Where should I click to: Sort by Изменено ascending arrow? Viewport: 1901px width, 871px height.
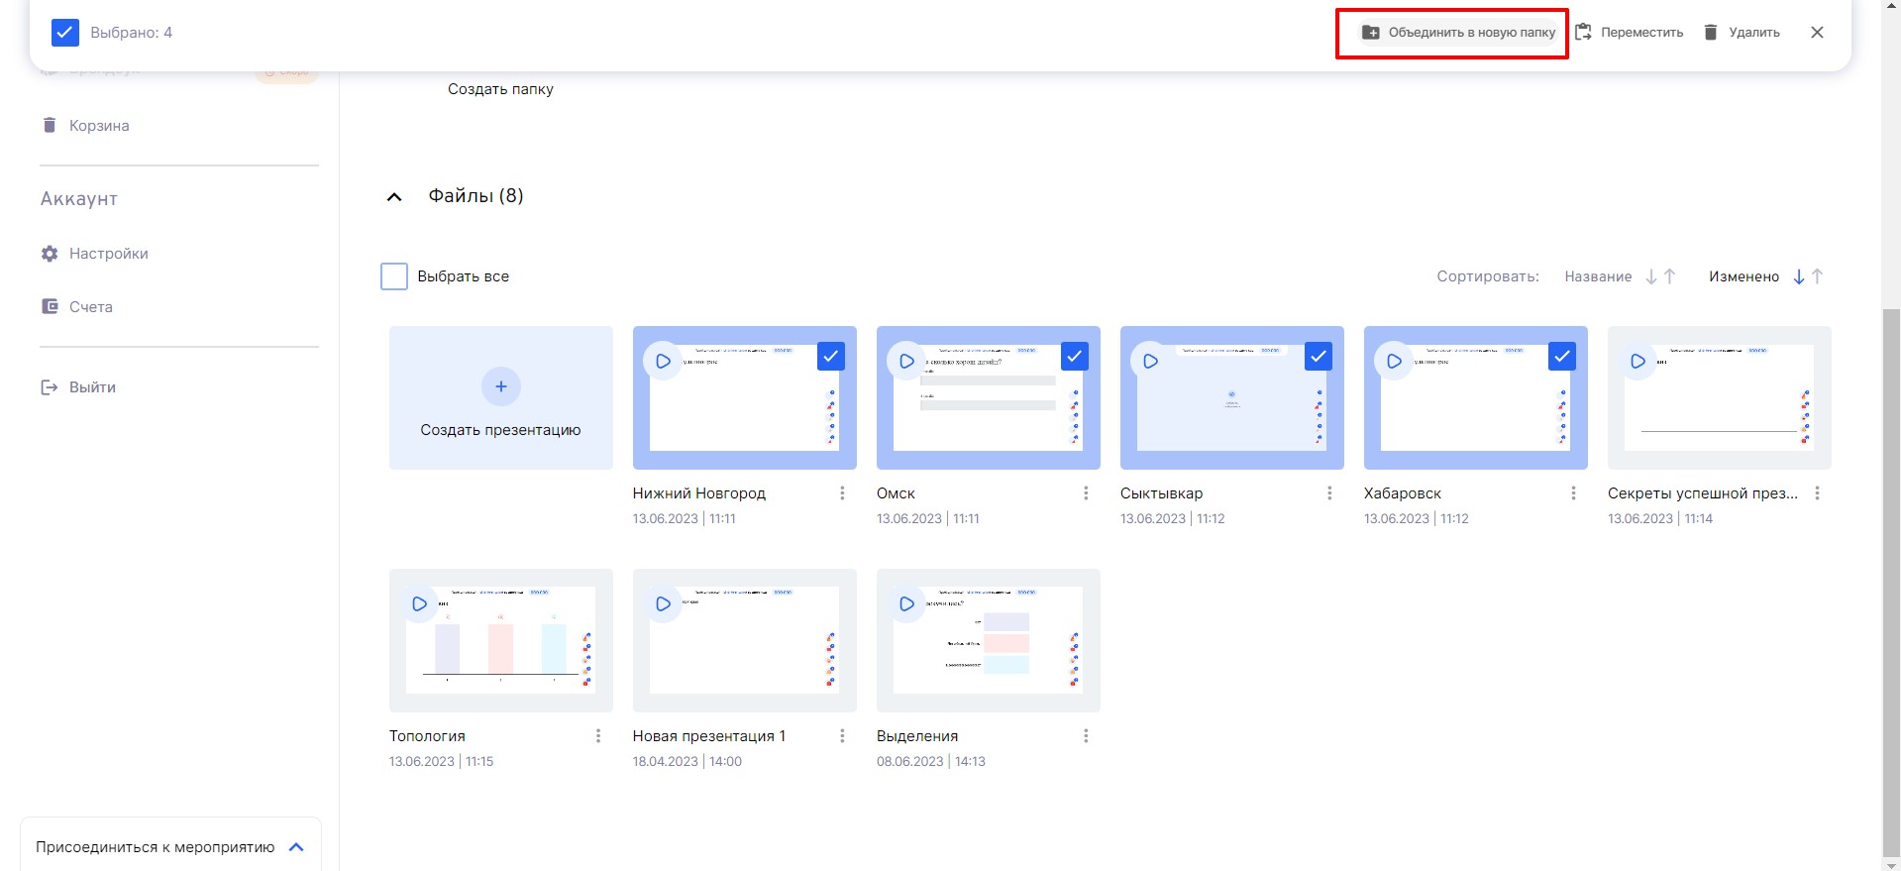click(1818, 276)
